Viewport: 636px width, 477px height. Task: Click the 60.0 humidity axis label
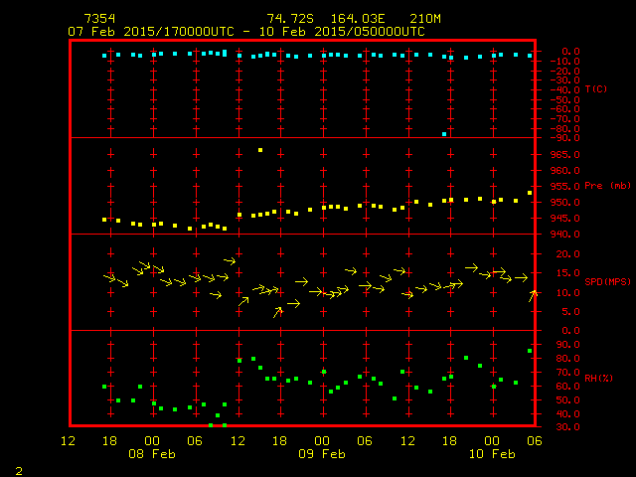click(567, 387)
